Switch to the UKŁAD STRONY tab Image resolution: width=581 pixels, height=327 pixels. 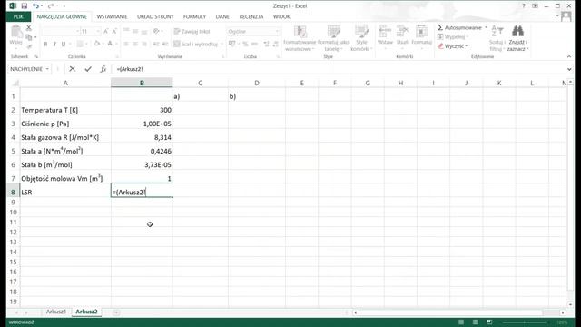click(x=155, y=16)
